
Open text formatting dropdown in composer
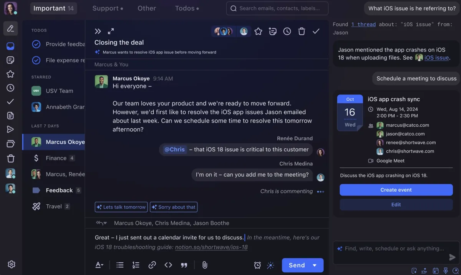(99, 265)
